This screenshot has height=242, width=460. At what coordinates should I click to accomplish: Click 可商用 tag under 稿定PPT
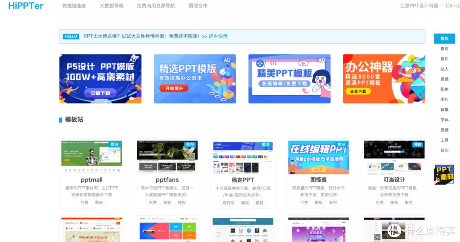coord(228,203)
